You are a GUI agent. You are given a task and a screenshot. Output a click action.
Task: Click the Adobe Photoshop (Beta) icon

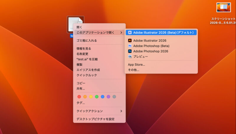(x=130, y=46)
